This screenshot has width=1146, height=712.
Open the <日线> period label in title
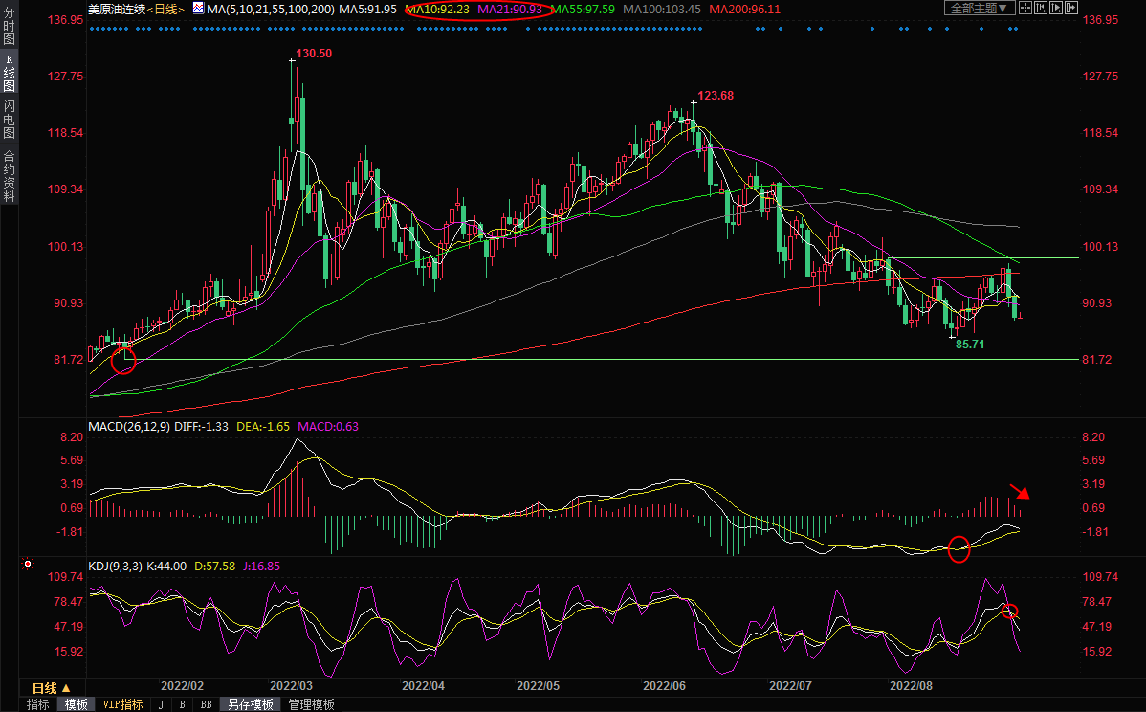coord(166,9)
